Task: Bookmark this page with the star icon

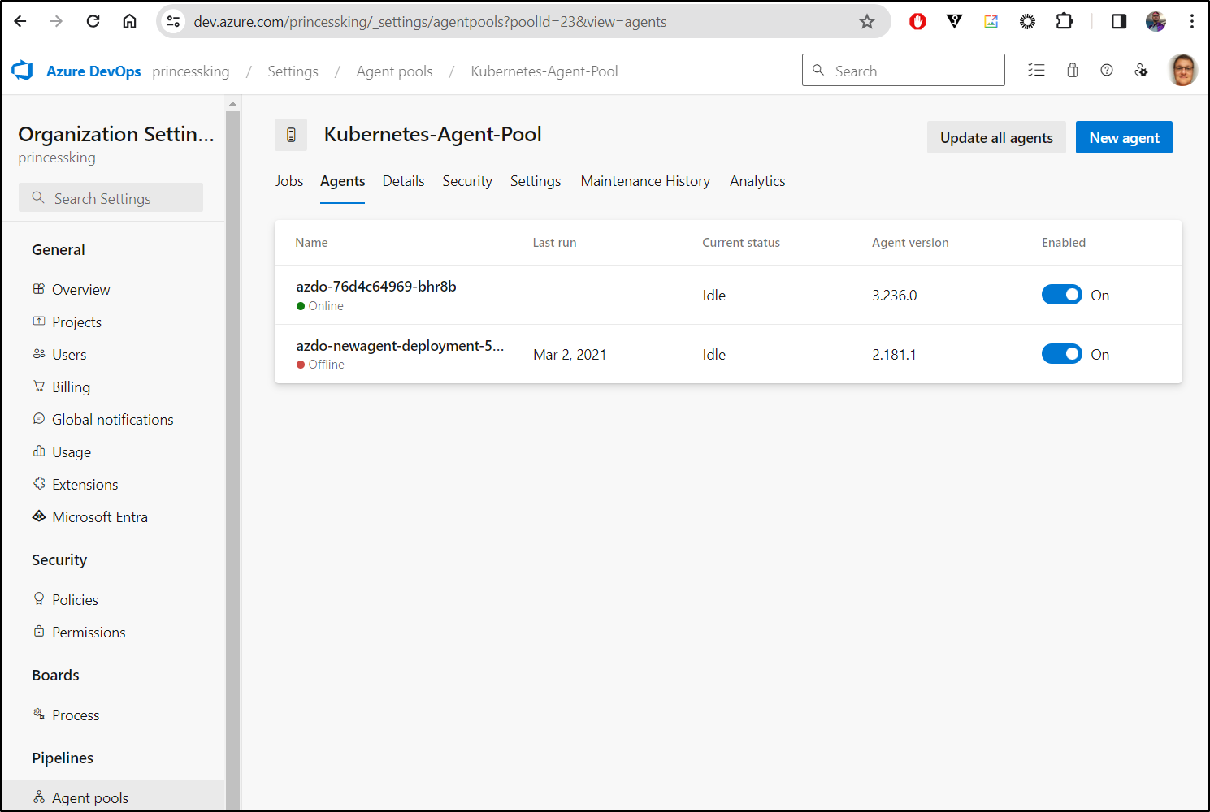Action: [867, 22]
